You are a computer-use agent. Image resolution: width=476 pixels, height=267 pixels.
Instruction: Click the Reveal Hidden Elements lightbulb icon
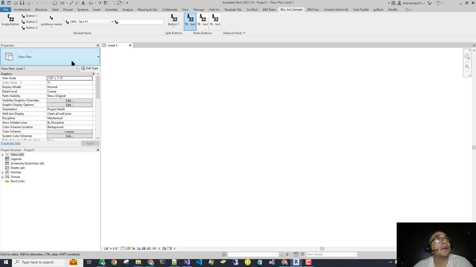[159, 248]
